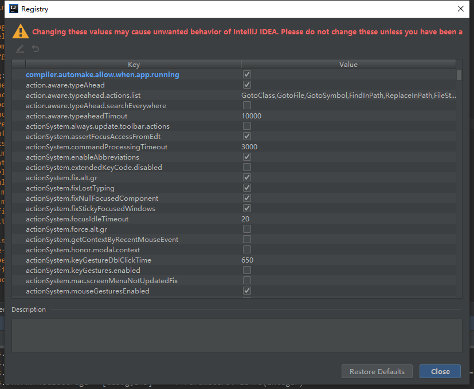
Task: Select the action.aware.typeaheadTimout key
Action: coord(76,116)
